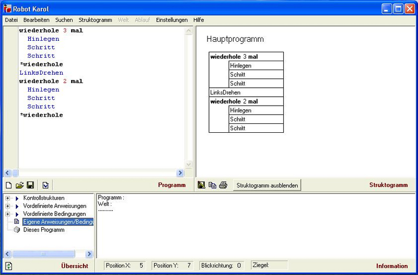Expand the Kontrollstrukturen tree node
The height and width of the screenshot is (275, 418).
[x=8, y=198]
